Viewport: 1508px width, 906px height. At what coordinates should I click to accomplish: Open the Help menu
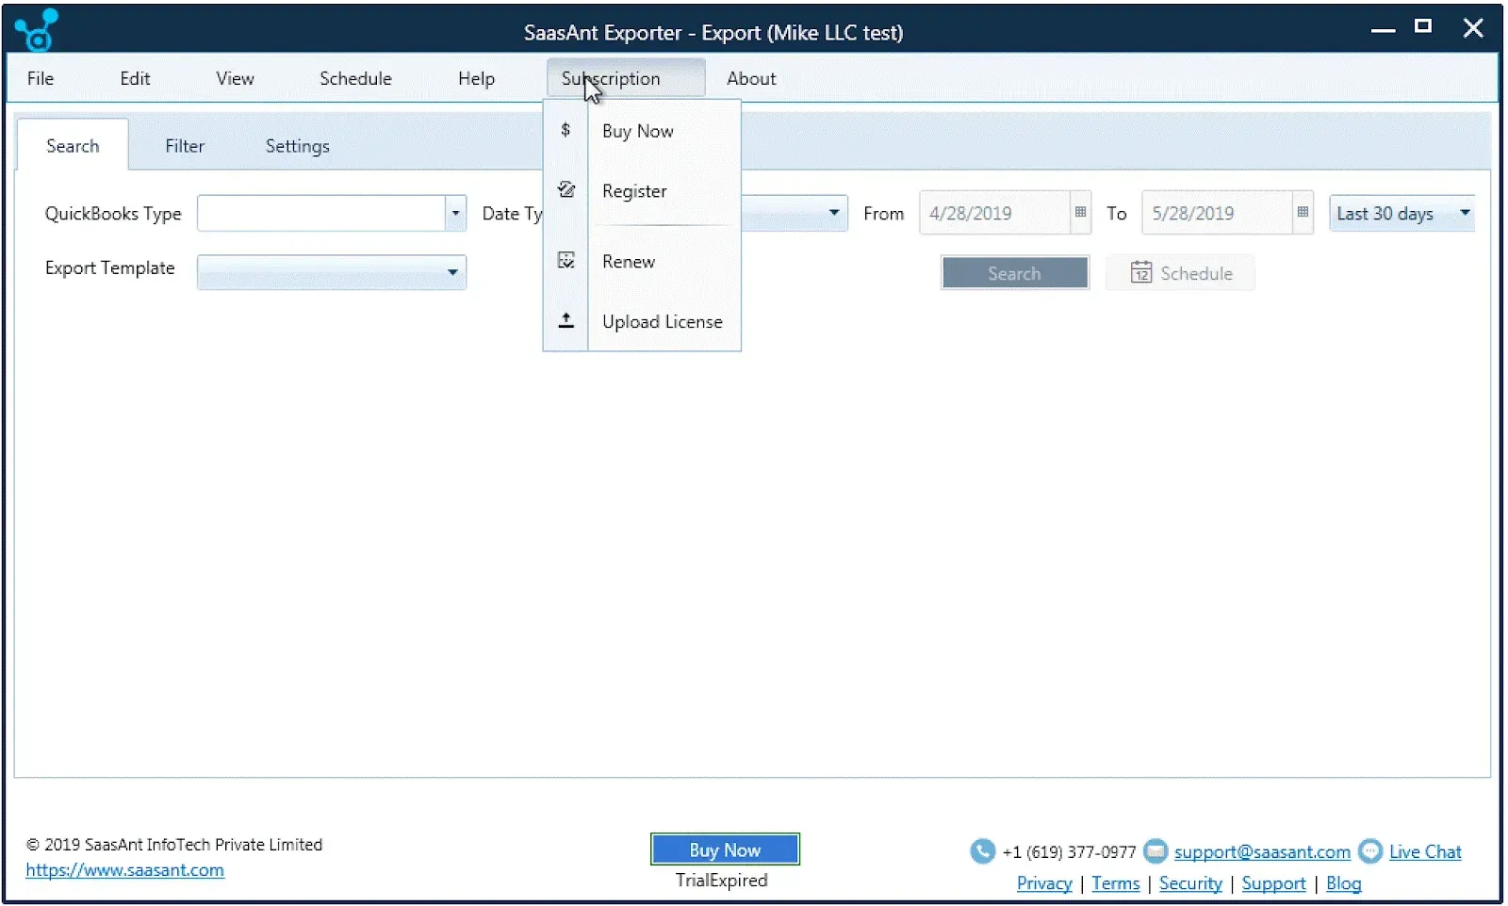(476, 78)
